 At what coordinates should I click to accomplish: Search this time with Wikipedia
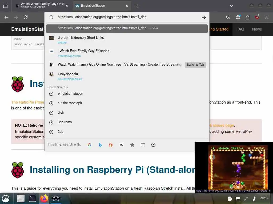point(122,145)
